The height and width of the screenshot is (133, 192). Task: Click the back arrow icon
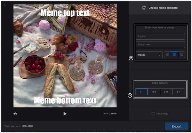point(5,5)
